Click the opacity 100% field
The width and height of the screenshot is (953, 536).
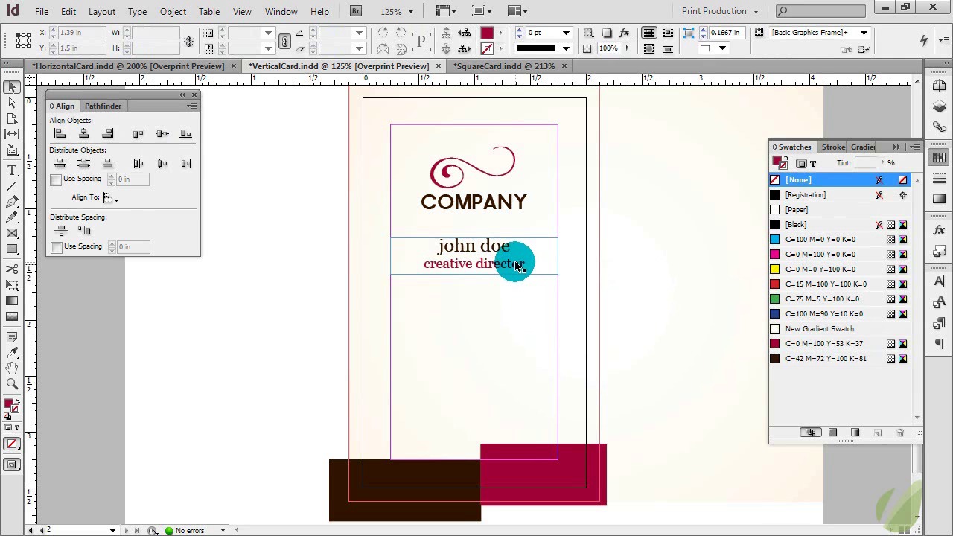click(x=608, y=49)
